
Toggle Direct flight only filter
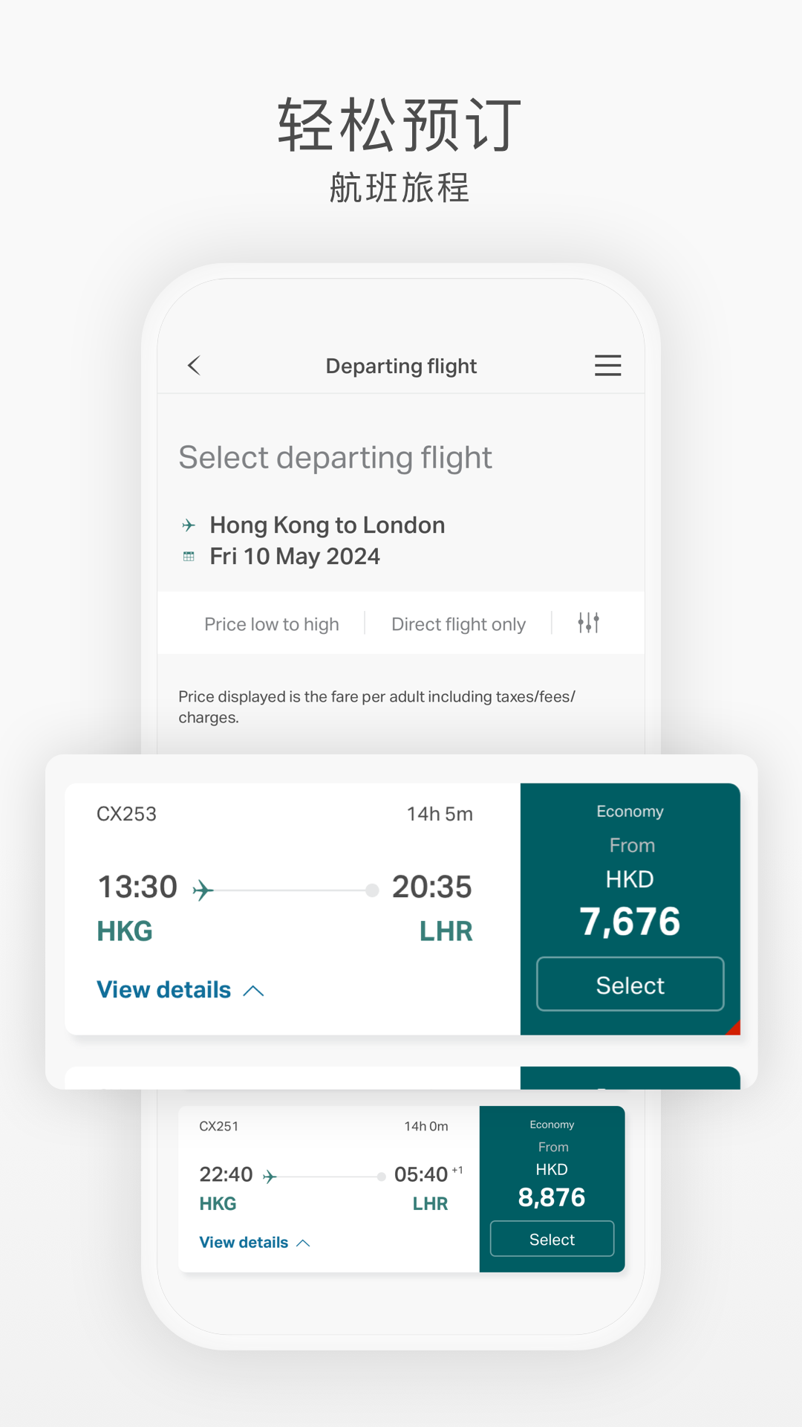[458, 624]
